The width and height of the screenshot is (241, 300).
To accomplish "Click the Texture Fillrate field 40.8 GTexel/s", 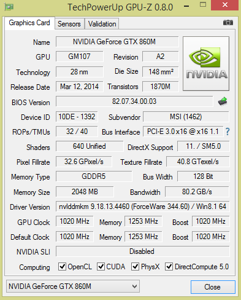I will [x=198, y=162].
